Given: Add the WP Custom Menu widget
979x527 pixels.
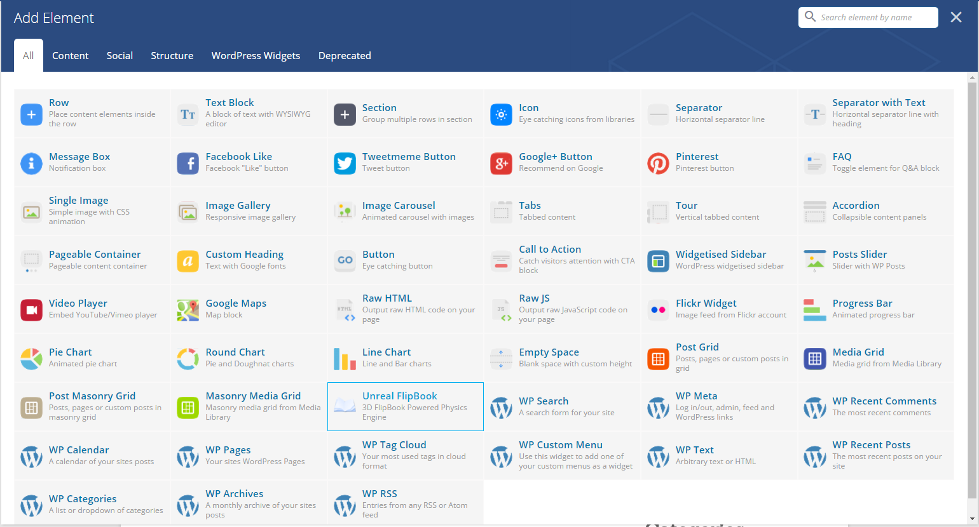Looking at the screenshot, I should [x=563, y=455].
